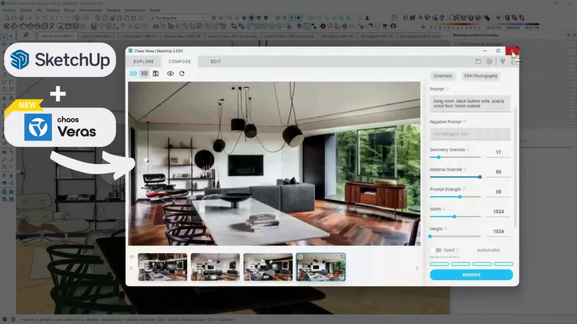Select the first render thumbnail
Screen dimensions: 577x324
(x=162, y=267)
